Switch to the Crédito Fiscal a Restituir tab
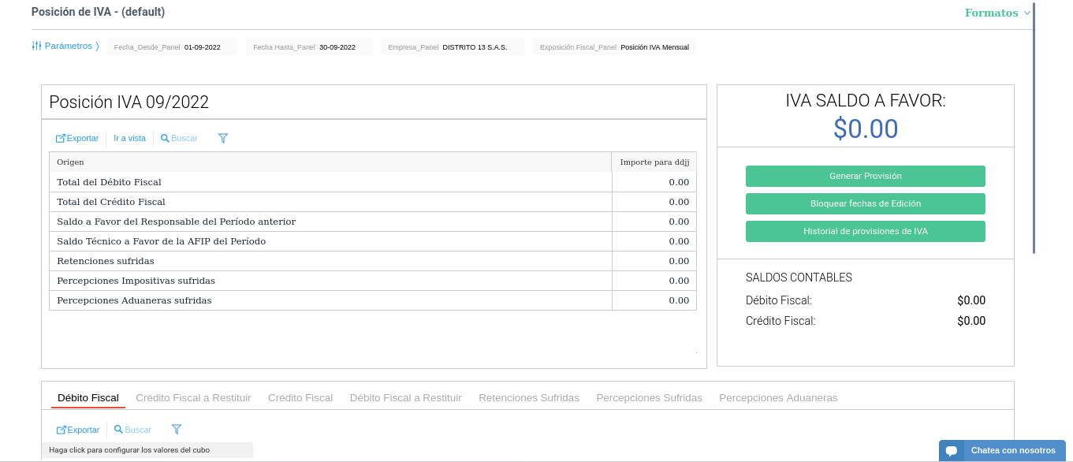 click(193, 398)
